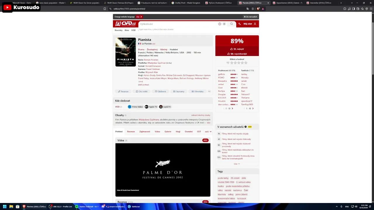Open File Explorer from the taskbar
This screenshot has width=374, height=210.
[11, 206]
